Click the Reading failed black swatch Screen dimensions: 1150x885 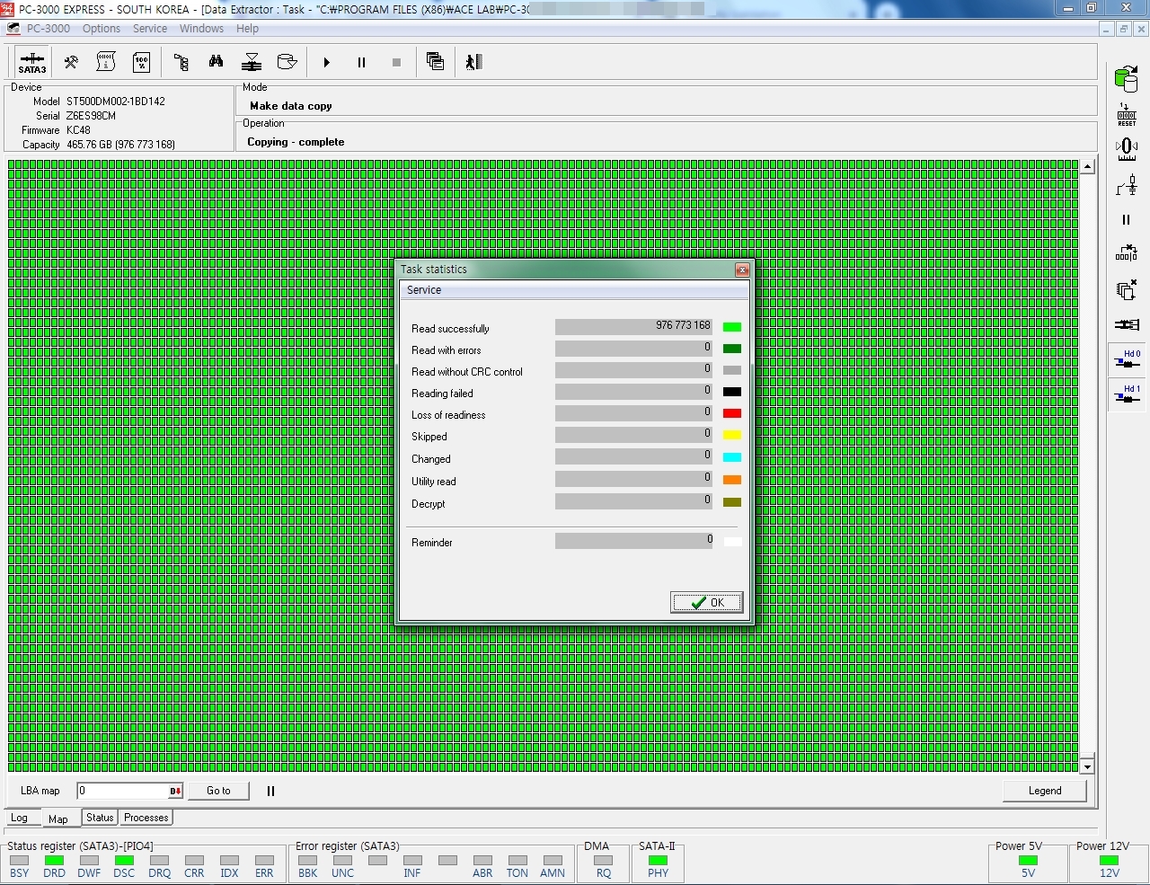732,393
